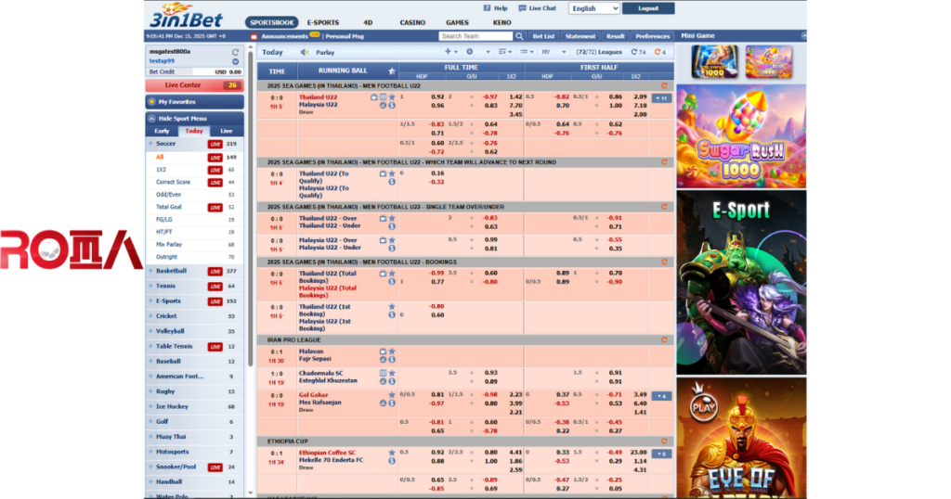Open the CASINO menu
951x499 pixels.
point(412,22)
